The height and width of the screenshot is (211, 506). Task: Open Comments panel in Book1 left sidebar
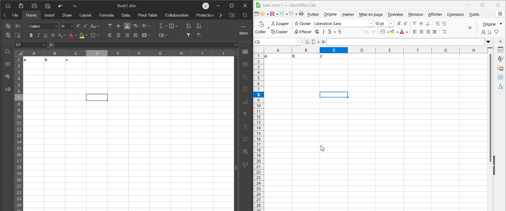8,64
